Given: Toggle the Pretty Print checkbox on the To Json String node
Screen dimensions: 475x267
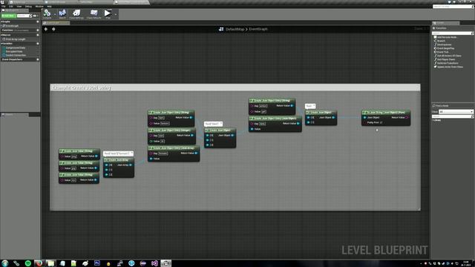Looking at the screenshot, I should click(381, 122).
